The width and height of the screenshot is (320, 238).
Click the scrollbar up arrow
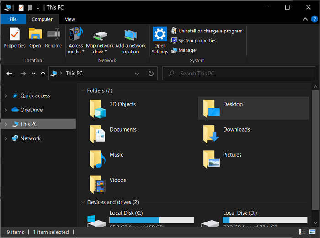pos(315,87)
